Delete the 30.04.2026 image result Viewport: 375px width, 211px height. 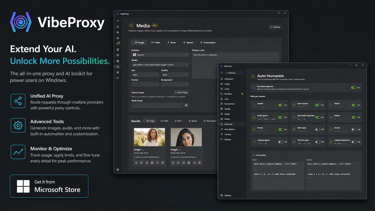click(x=199, y=163)
